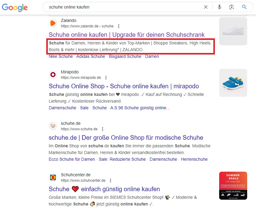Image resolution: width=256 pixels, height=214 pixels.
Task: Follow the 'Adidas Schuhe' sitelink
Action: [91, 57]
